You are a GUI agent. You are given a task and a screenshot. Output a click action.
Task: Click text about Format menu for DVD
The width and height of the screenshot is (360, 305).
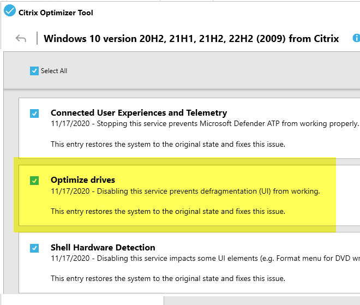[x=205, y=259]
